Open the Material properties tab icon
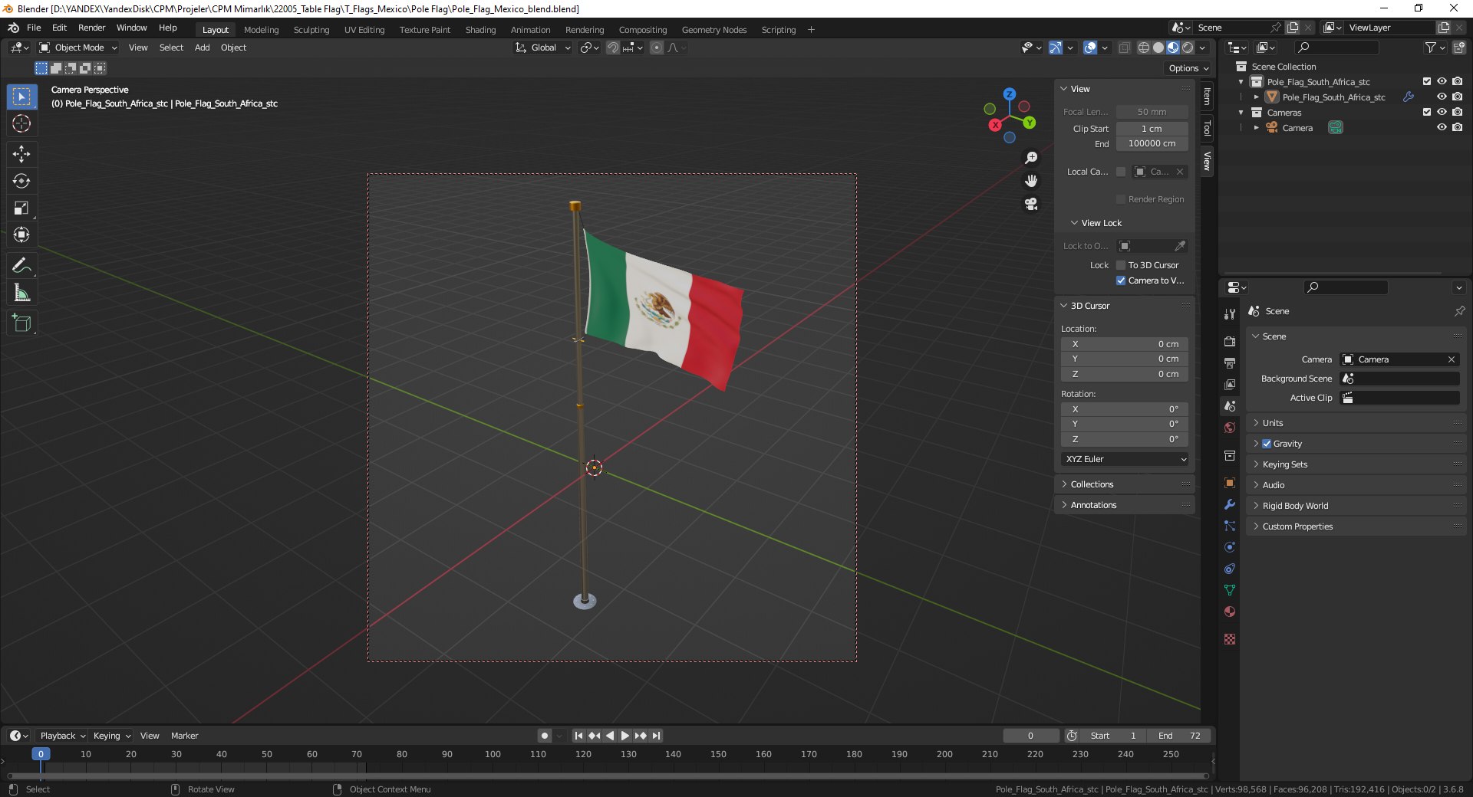Screen dimensions: 1473x797 click(1230, 612)
